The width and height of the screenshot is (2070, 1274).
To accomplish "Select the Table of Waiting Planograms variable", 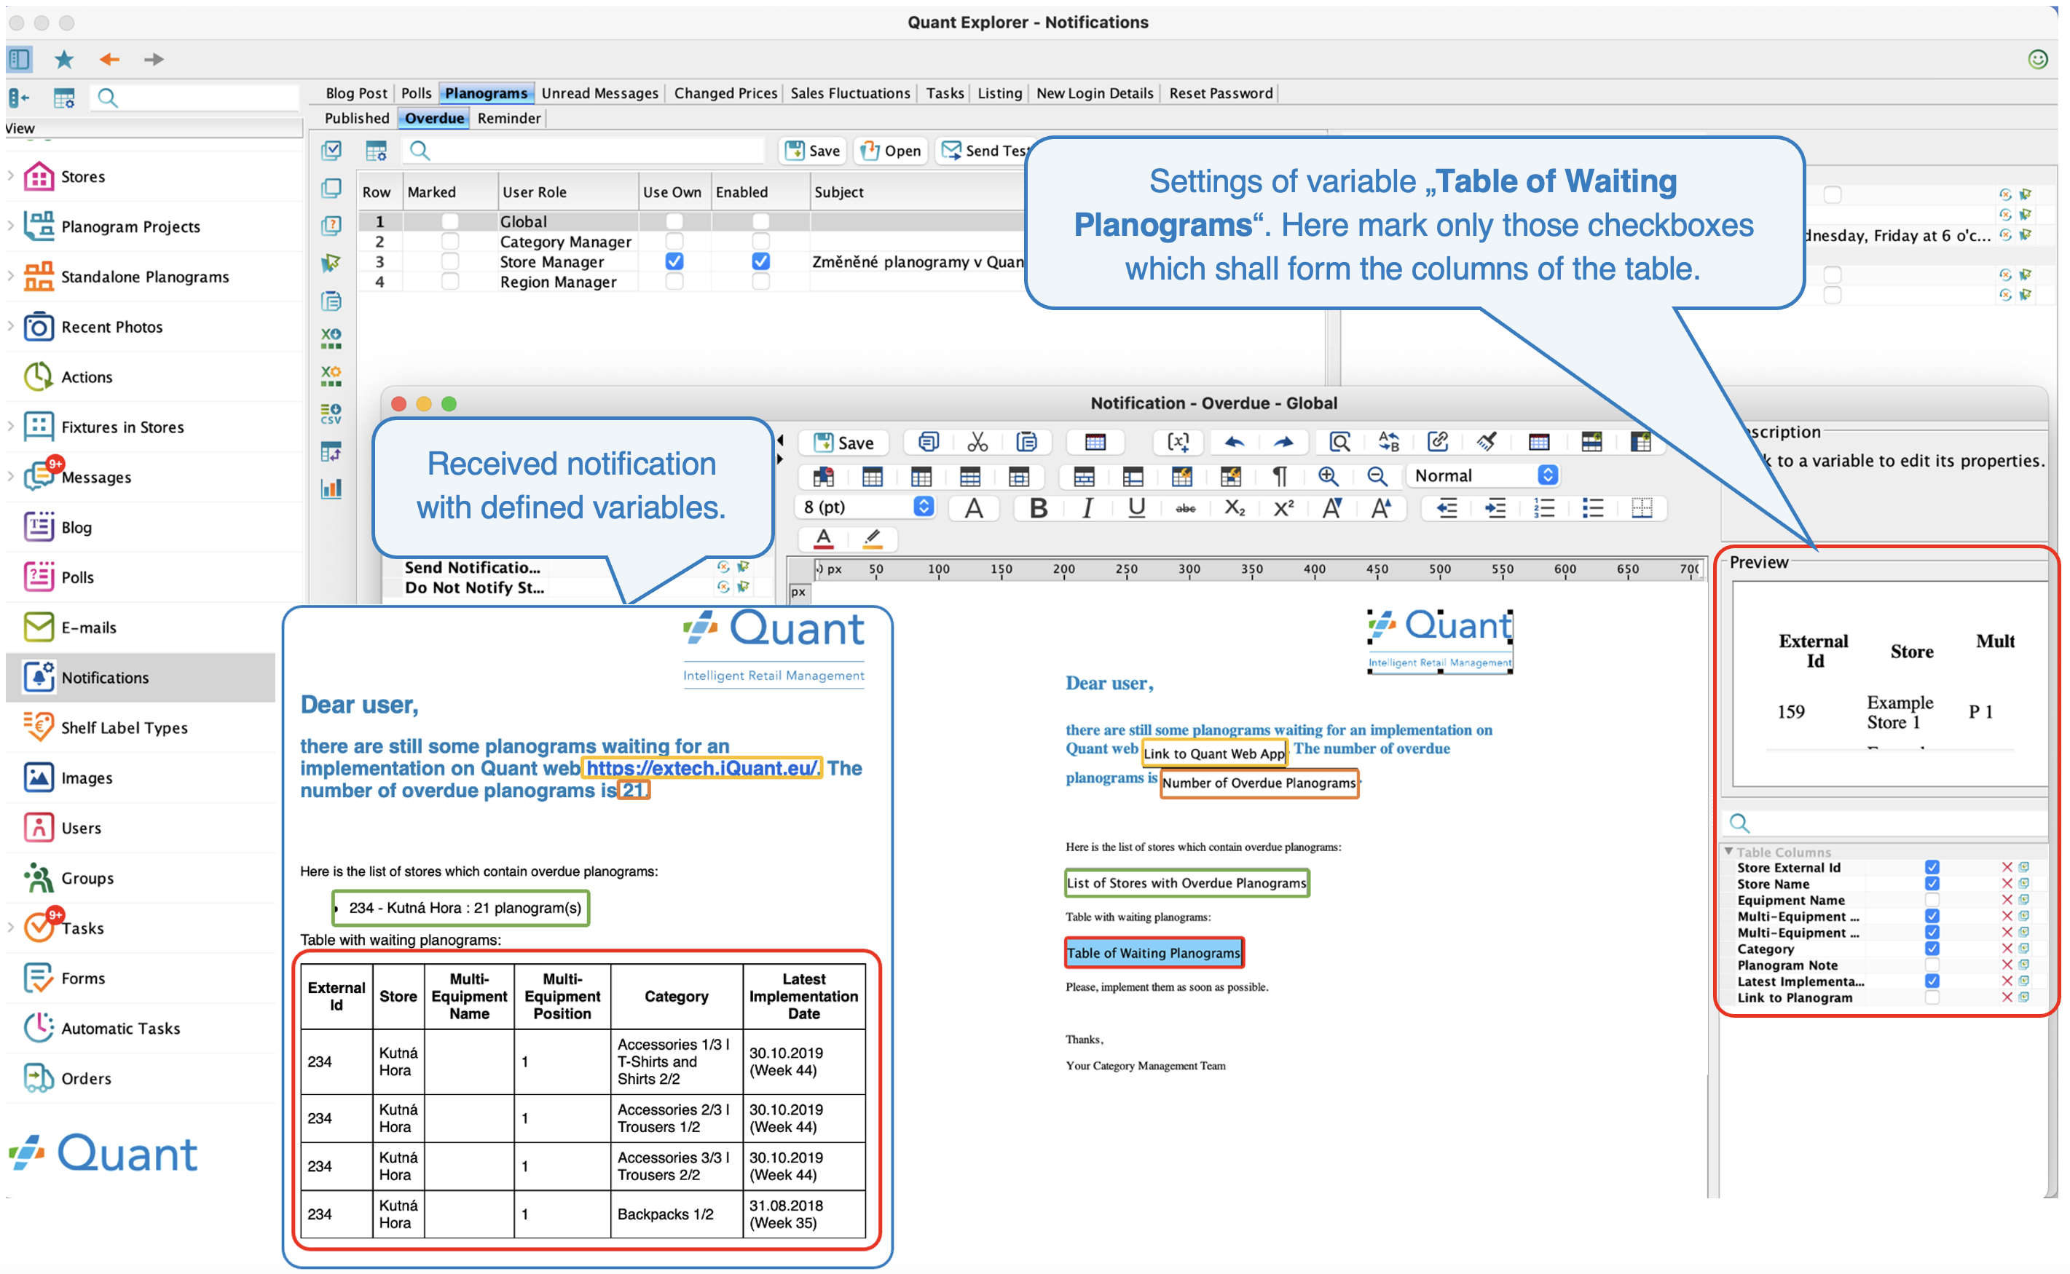I will pyautogui.click(x=1153, y=954).
